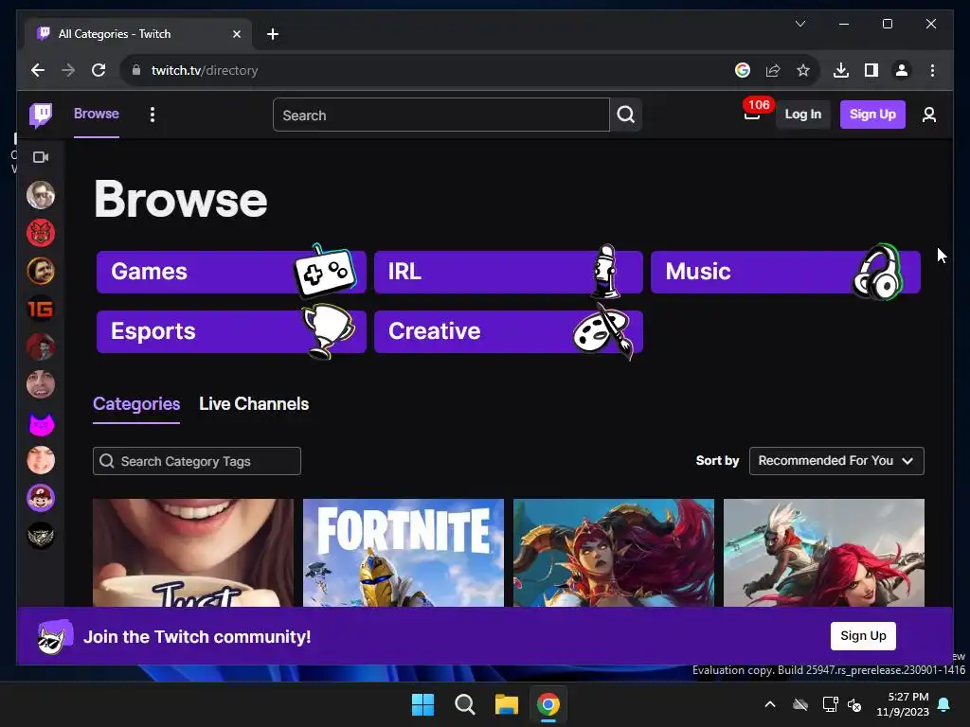Viewport: 970px width, 727px height.
Task: Open the Music category button
Action: (785, 272)
